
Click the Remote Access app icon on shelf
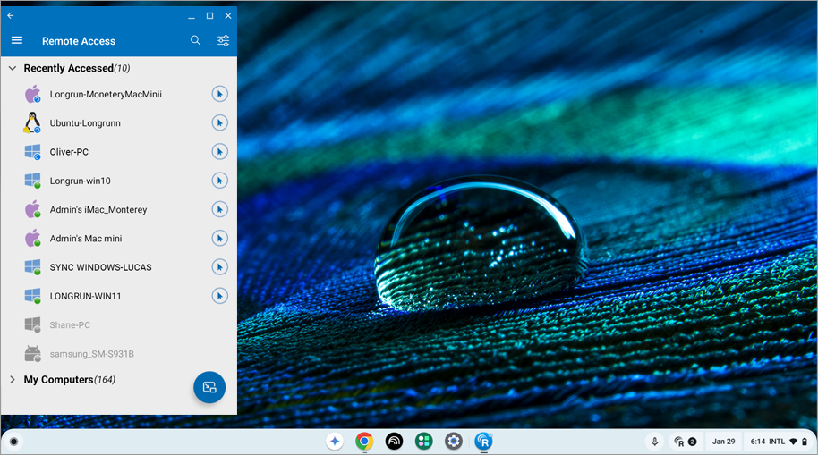tap(483, 442)
